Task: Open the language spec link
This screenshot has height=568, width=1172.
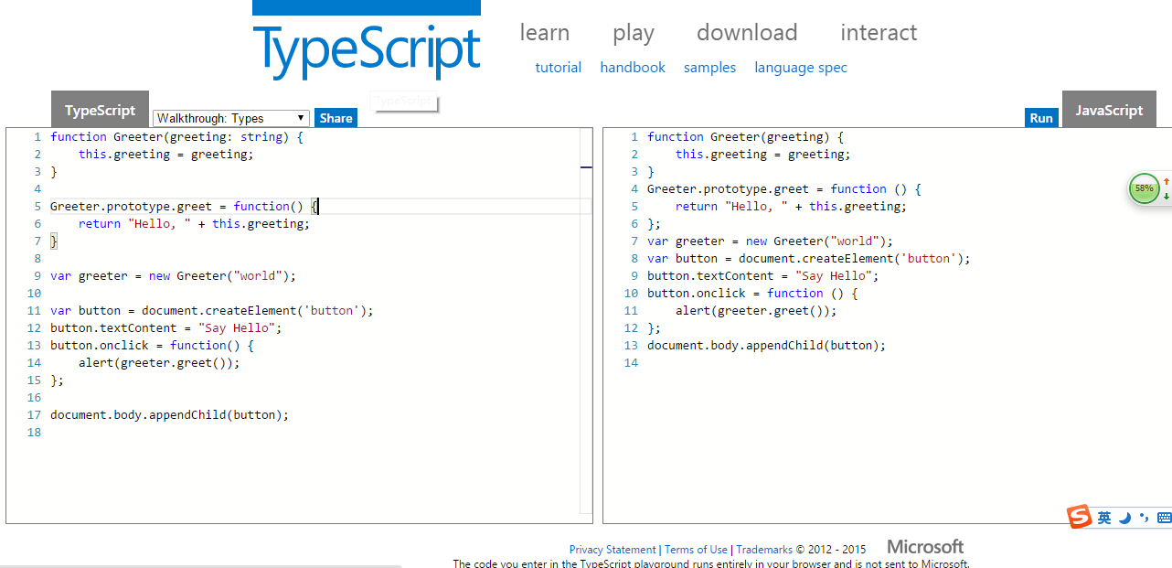Action: click(x=801, y=68)
